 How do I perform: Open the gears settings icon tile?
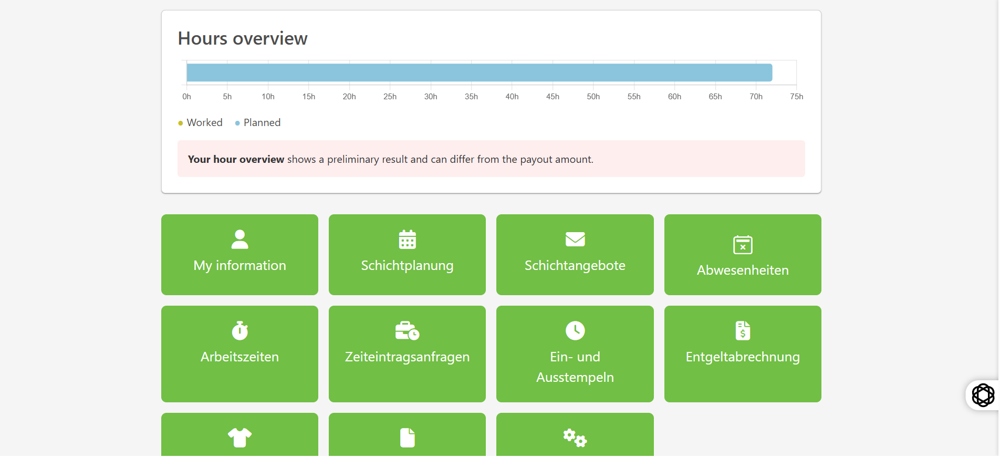[x=575, y=435]
